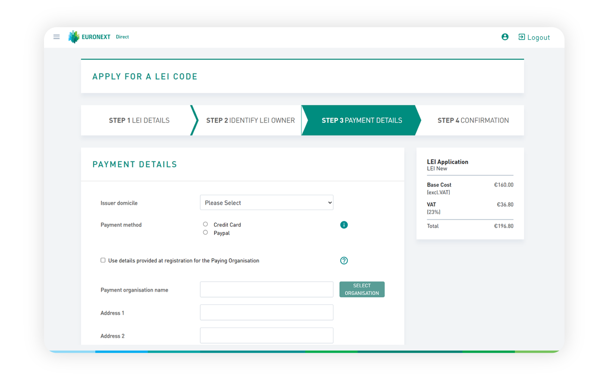Click the info icon next to Payment method
608x380 pixels.
coord(344,225)
